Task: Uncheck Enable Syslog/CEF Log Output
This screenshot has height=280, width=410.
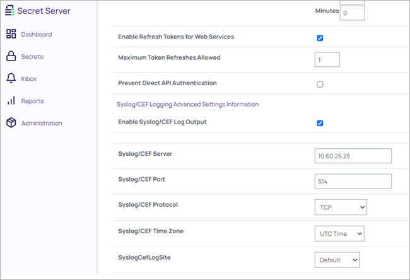Action: (320, 123)
